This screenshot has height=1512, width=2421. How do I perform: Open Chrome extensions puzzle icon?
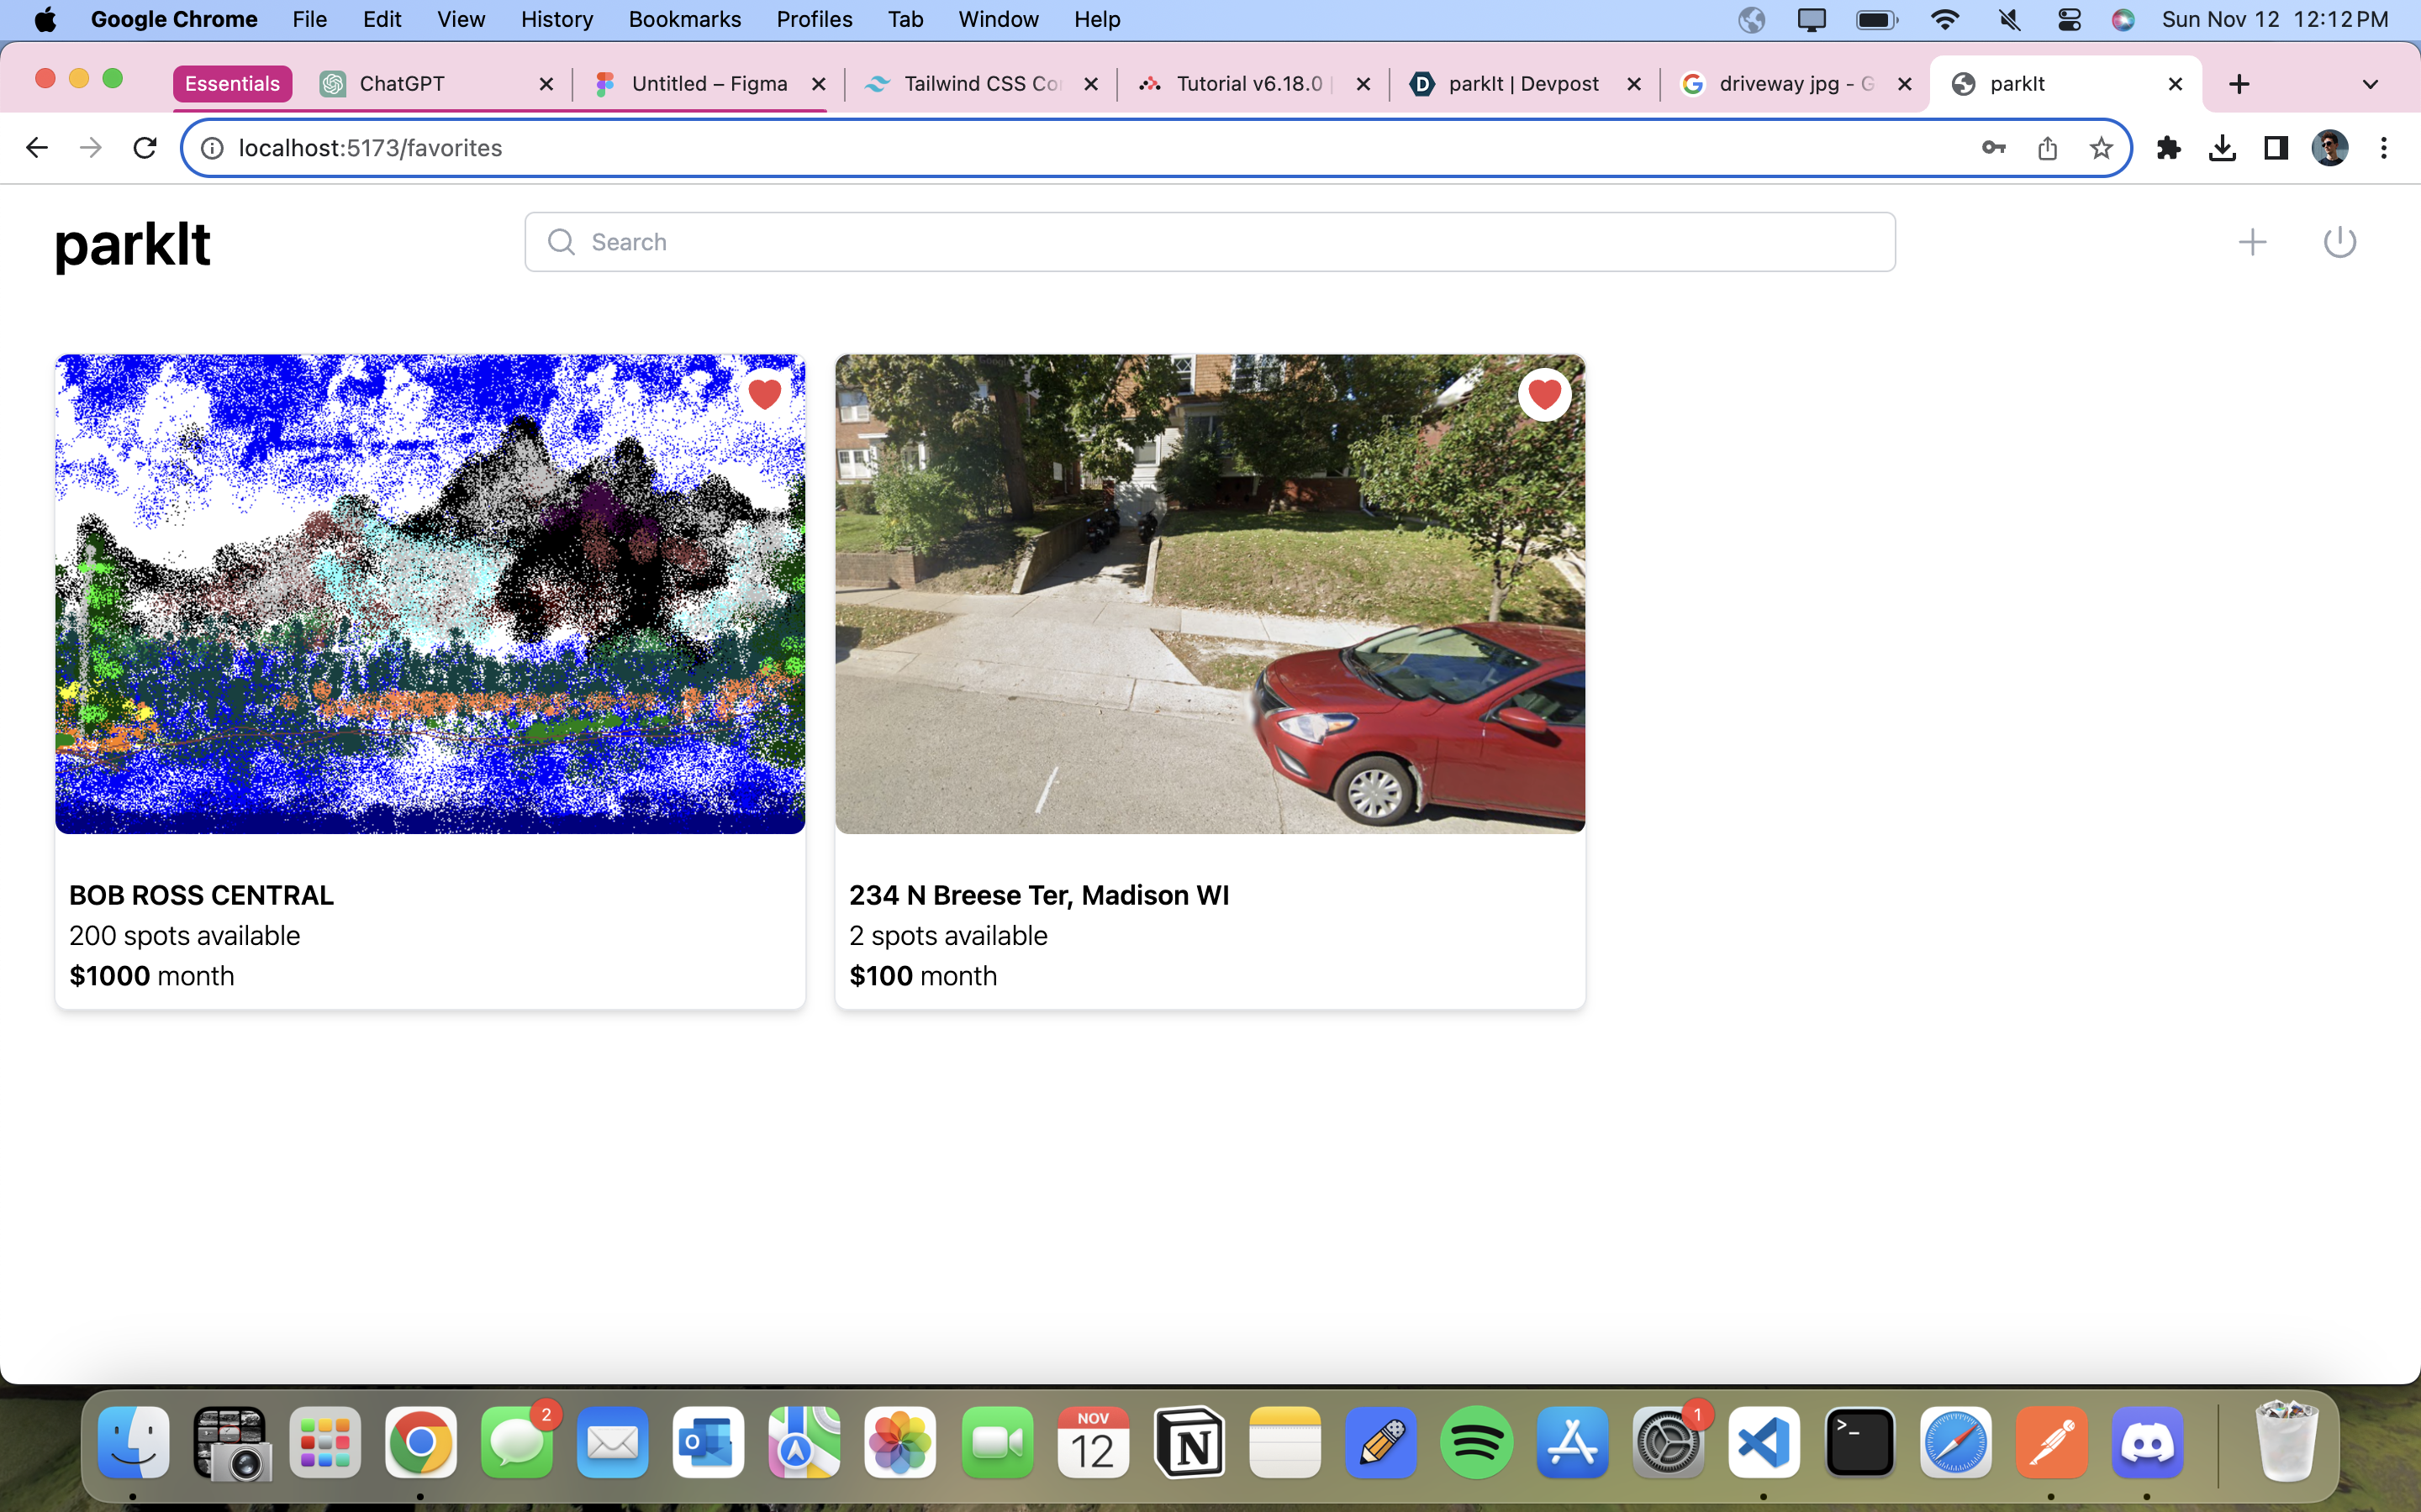pos(2168,148)
